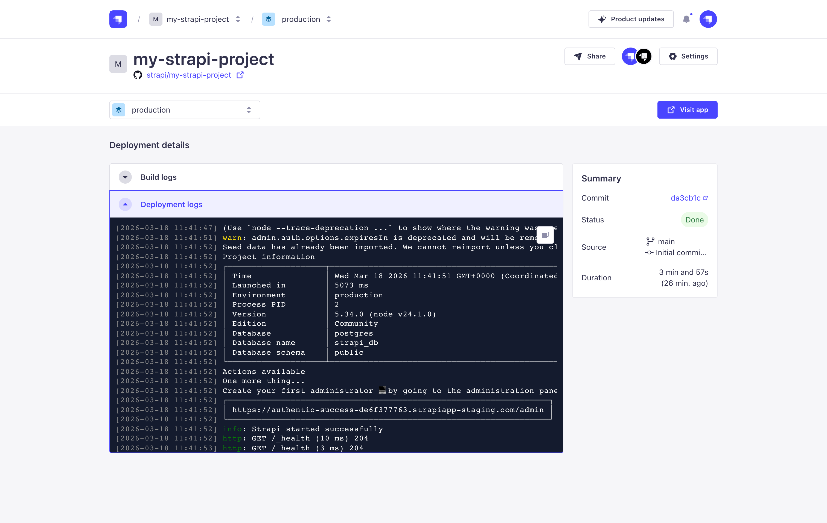The image size is (827, 523).
Task: Click the external link icon beside repository name
Action: (240, 75)
